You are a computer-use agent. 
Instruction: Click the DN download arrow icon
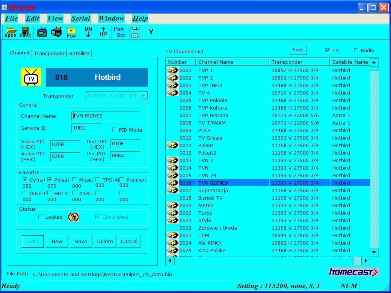[88, 32]
